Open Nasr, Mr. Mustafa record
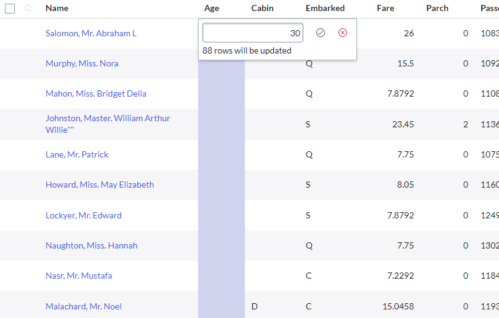The image size is (499, 318). pyautogui.click(x=79, y=276)
